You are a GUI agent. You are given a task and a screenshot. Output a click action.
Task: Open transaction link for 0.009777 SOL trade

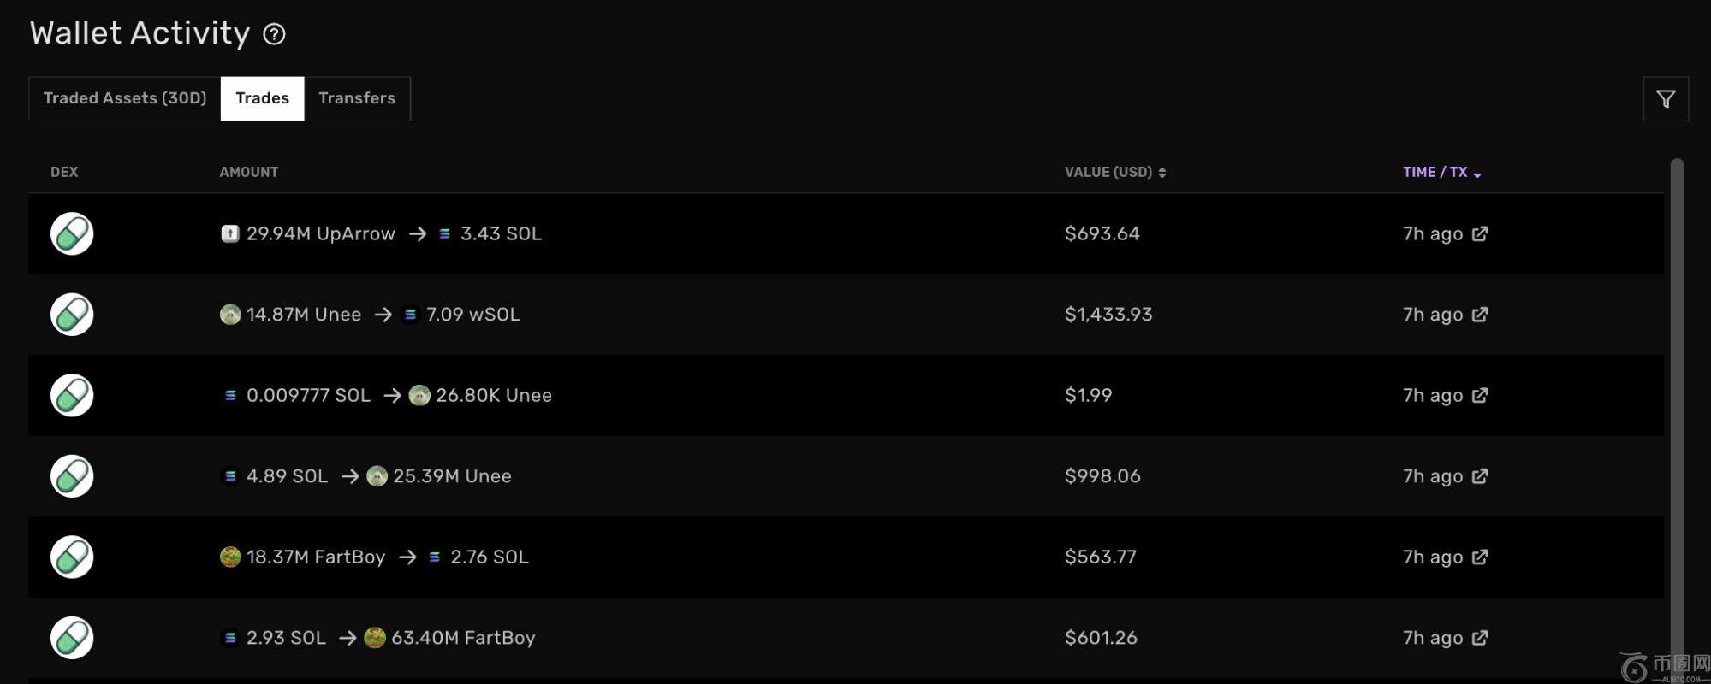pyautogui.click(x=1479, y=395)
